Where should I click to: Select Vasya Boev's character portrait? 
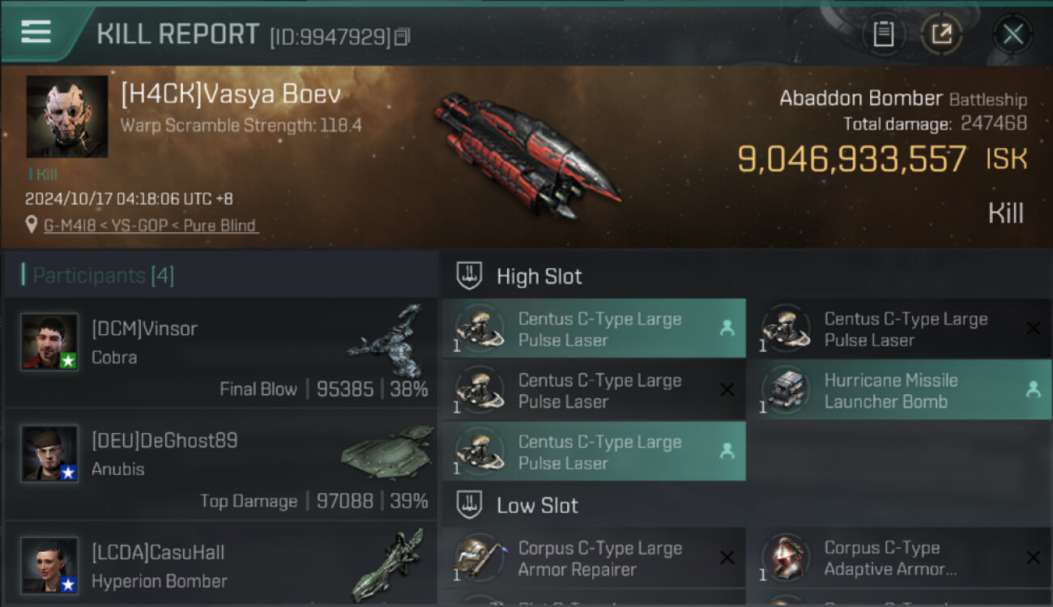(66, 117)
